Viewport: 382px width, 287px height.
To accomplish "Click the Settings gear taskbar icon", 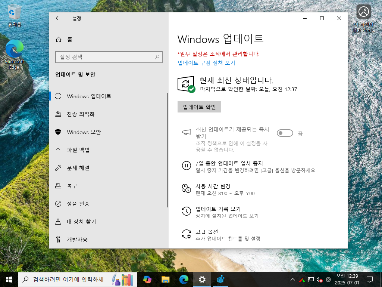I will pos(202,280).
